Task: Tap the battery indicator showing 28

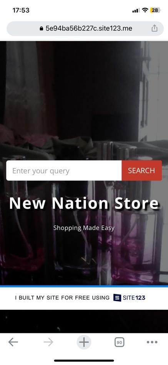Action: [155, 10]
